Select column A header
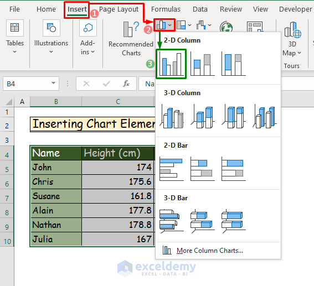This screenshot has width=314, height=286. [22, 102]
